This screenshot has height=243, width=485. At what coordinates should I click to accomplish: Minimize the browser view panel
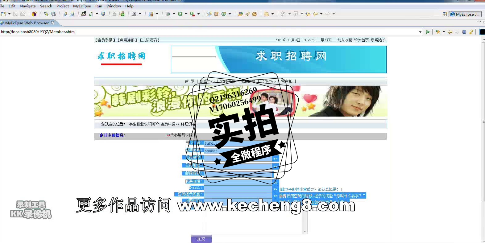479,22
